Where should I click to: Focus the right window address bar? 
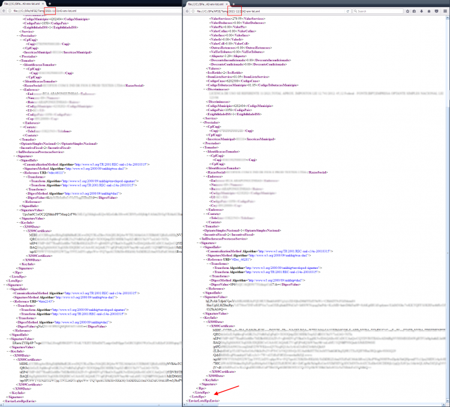tap(271, 11)
